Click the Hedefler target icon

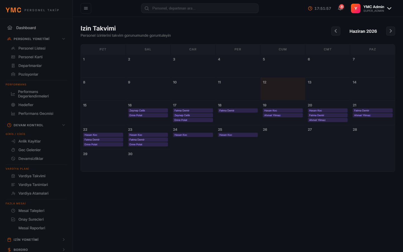13,105
